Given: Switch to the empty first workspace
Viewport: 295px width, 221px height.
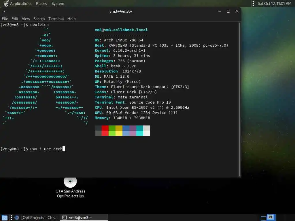Looking at the screenshot, I should coord(263,218).
